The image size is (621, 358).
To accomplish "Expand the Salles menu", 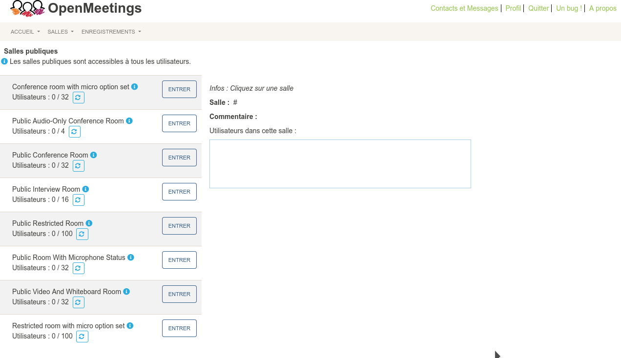I will coord(61,32).
